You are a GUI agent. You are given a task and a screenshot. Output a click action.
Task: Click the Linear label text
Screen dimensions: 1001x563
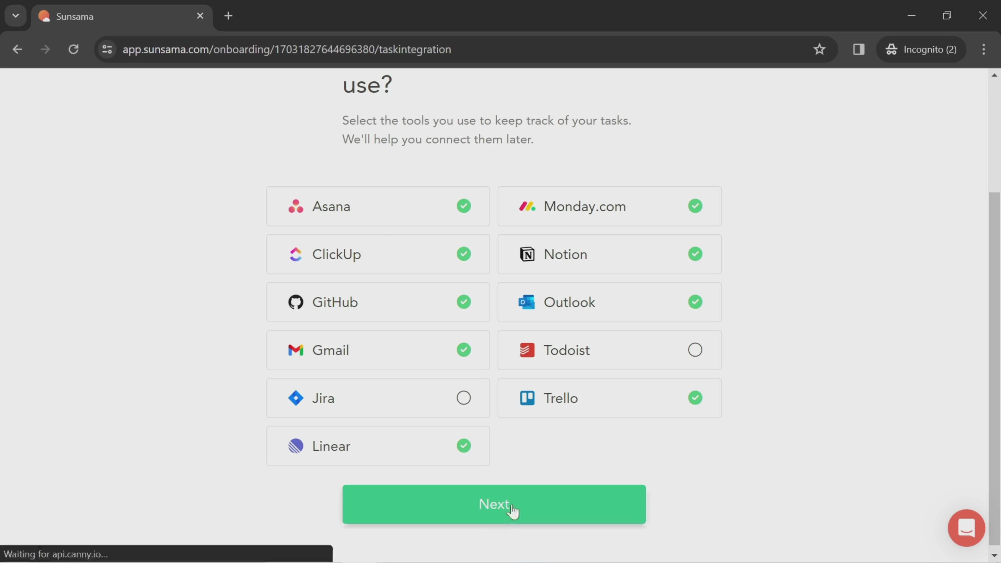coord(331,446)
